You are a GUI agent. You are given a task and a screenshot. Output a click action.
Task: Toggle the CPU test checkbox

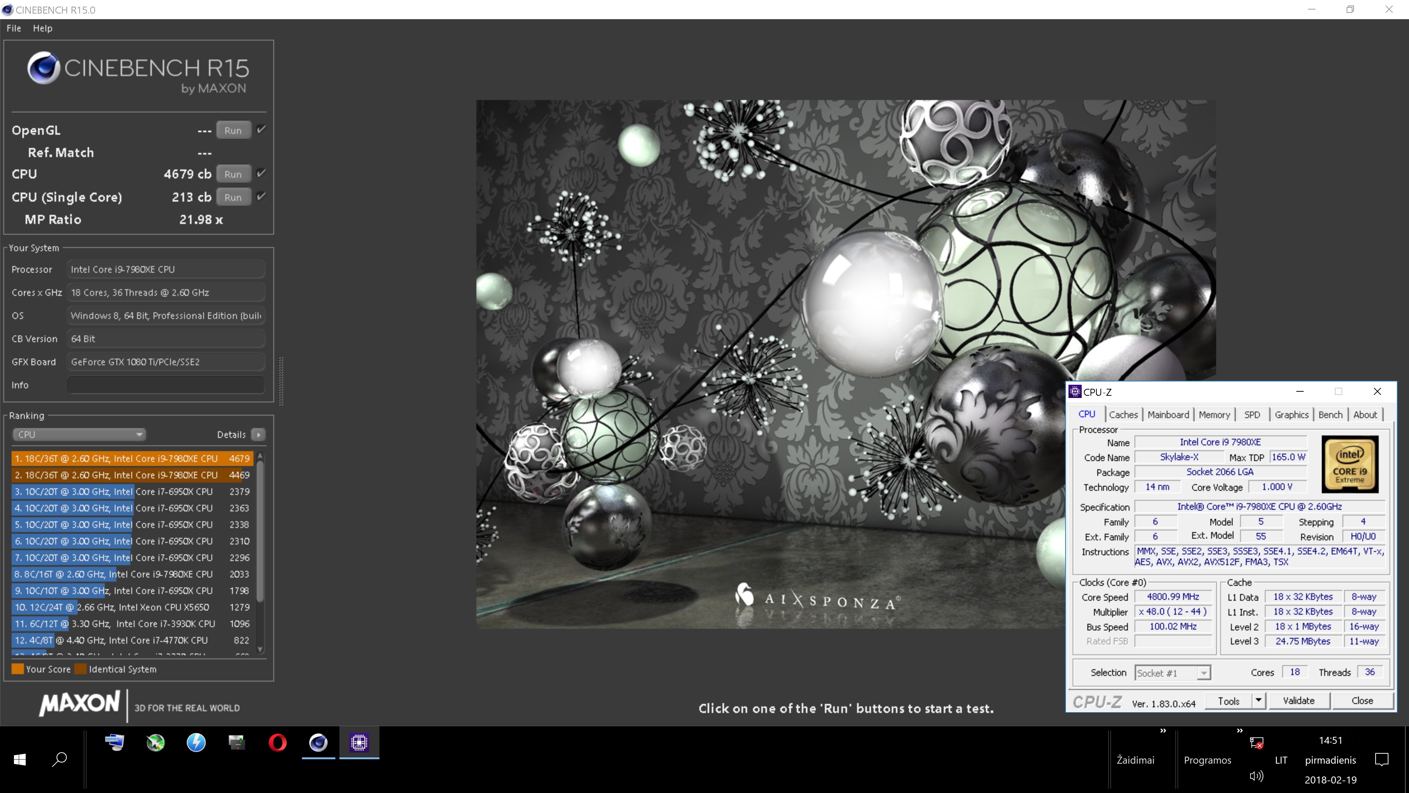pyautogui.click(x=261, y=174)
